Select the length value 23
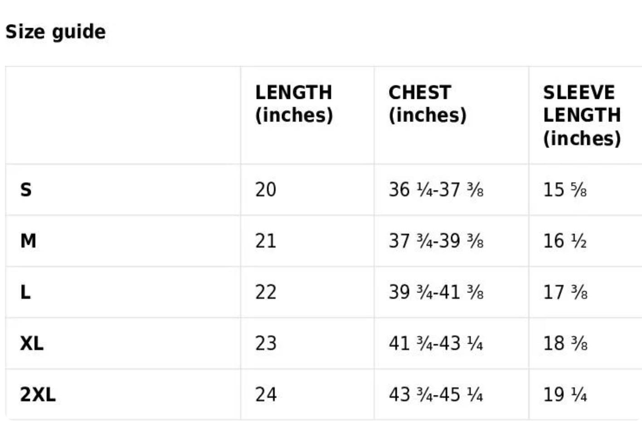This screenshot has width=642, height=429. pos(265,343)
